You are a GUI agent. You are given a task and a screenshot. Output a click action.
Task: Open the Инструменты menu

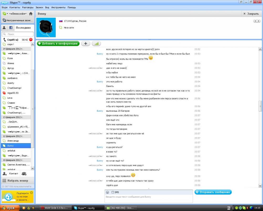[x=59, y=8]
